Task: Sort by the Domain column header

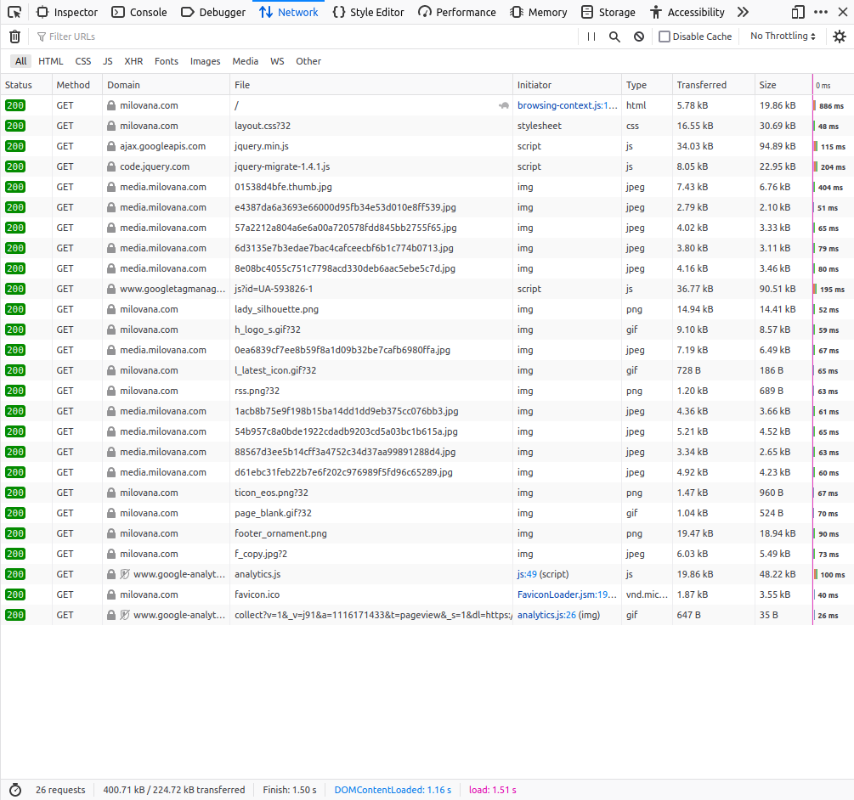Action: coord(166,85)
